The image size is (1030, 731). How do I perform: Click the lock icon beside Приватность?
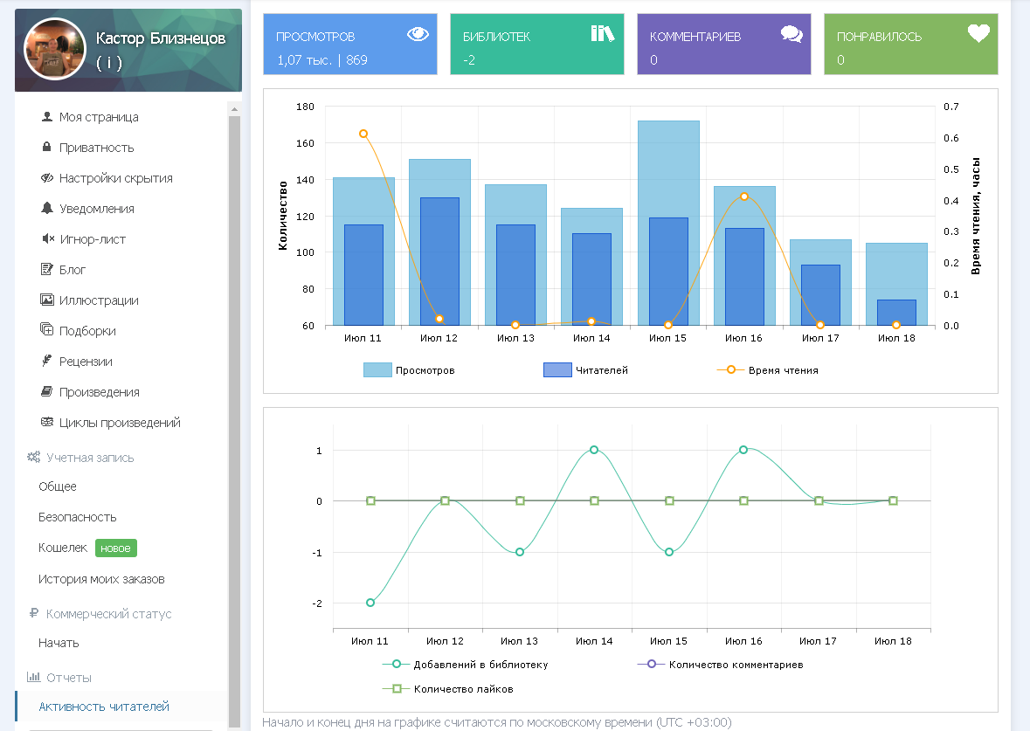click(47, 148)
